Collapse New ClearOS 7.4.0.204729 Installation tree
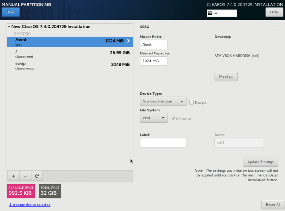This screenshot has height=211, width=285. pyautogui.click(x=9, y=27)
